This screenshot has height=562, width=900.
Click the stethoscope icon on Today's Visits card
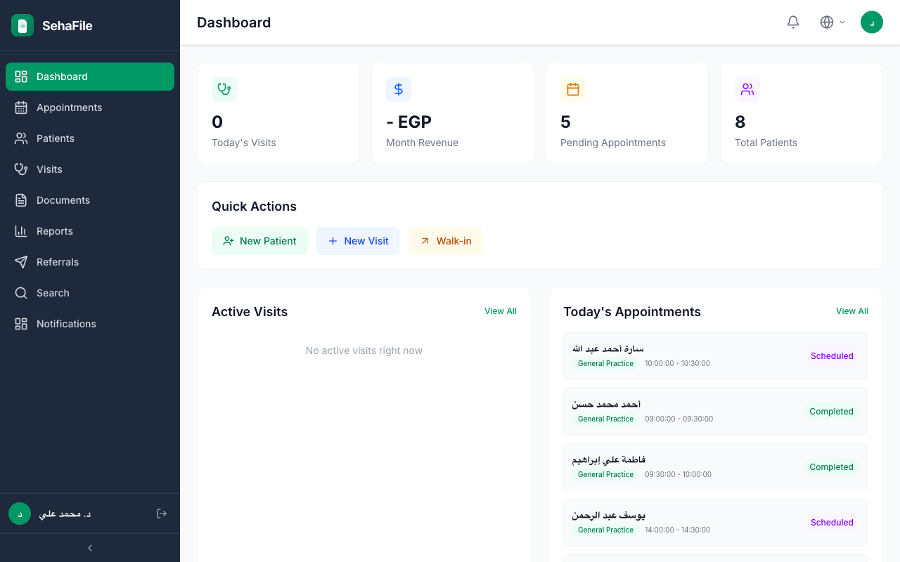[x=224, y=89]
